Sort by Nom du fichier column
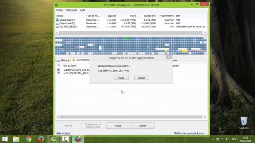The image size is (255, 143). tap(69, 66)
